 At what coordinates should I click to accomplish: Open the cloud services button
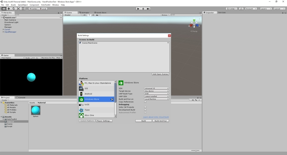coord(241,9)
